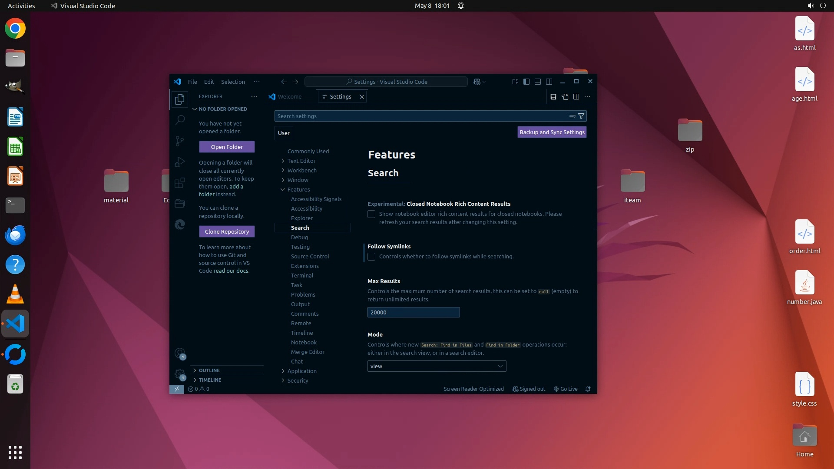Enable Follow Symlinks checkbox
The image size is (834, 469).
point(371,257)
